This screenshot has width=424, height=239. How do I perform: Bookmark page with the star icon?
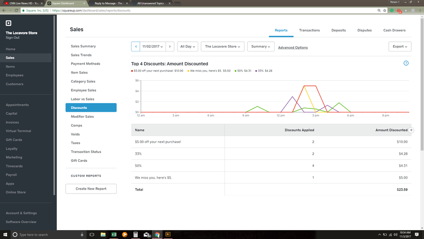(385, 10)
